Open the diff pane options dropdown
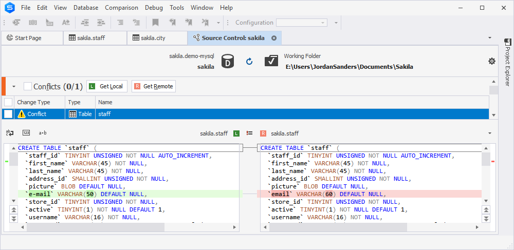This screenshot has height=250, width=514. (490, 133)
